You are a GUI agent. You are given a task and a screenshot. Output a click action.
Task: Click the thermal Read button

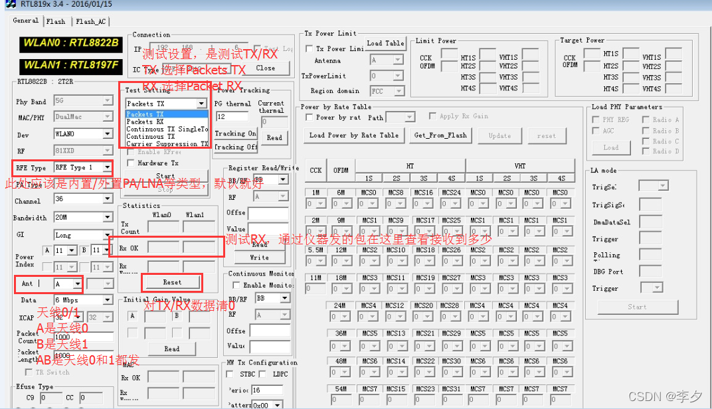[274, 137]
